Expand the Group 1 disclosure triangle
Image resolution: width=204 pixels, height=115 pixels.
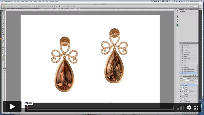click(x=182, y=85)
